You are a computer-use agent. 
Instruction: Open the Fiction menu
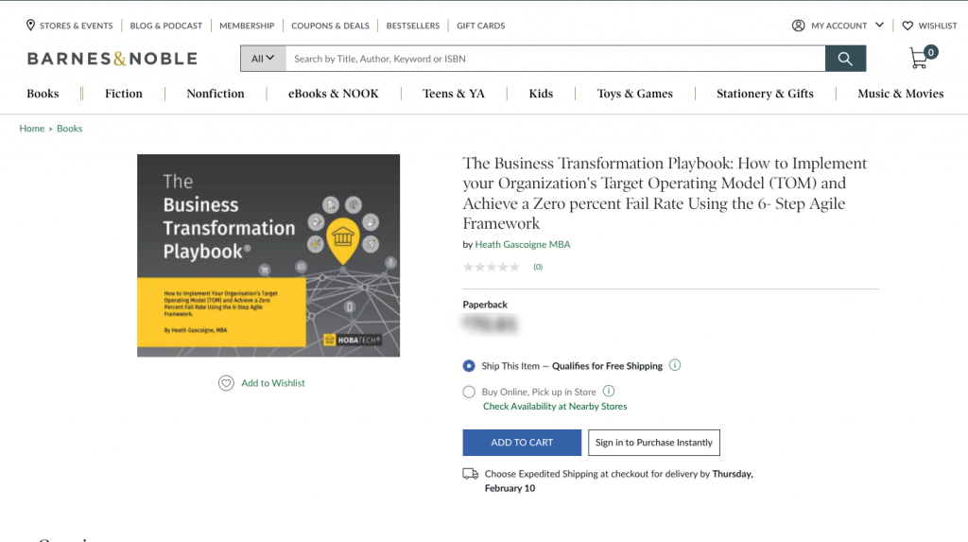pos(124,94)
